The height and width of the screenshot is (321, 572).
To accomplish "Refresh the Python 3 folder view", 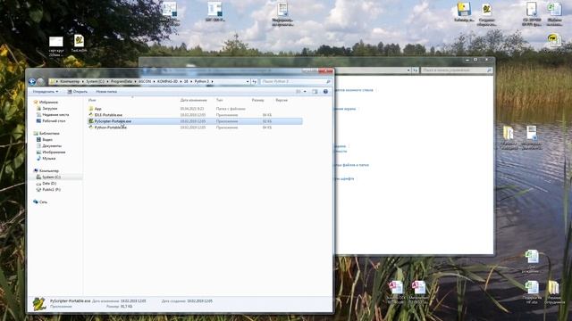I will tap(254, 81).
